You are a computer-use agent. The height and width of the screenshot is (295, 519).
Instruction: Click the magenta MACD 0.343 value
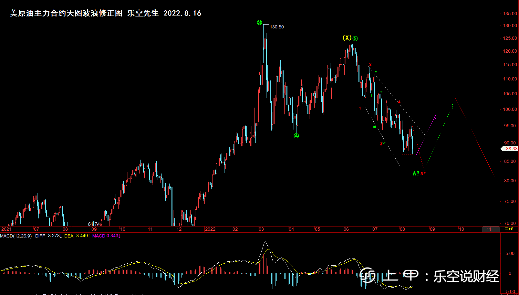pyautogui.click(x=106, y=236)
